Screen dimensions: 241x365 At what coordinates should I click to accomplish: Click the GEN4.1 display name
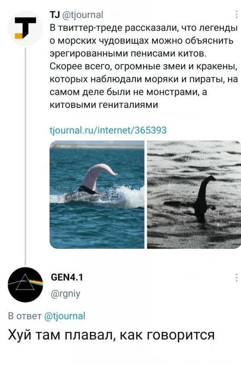67,277
